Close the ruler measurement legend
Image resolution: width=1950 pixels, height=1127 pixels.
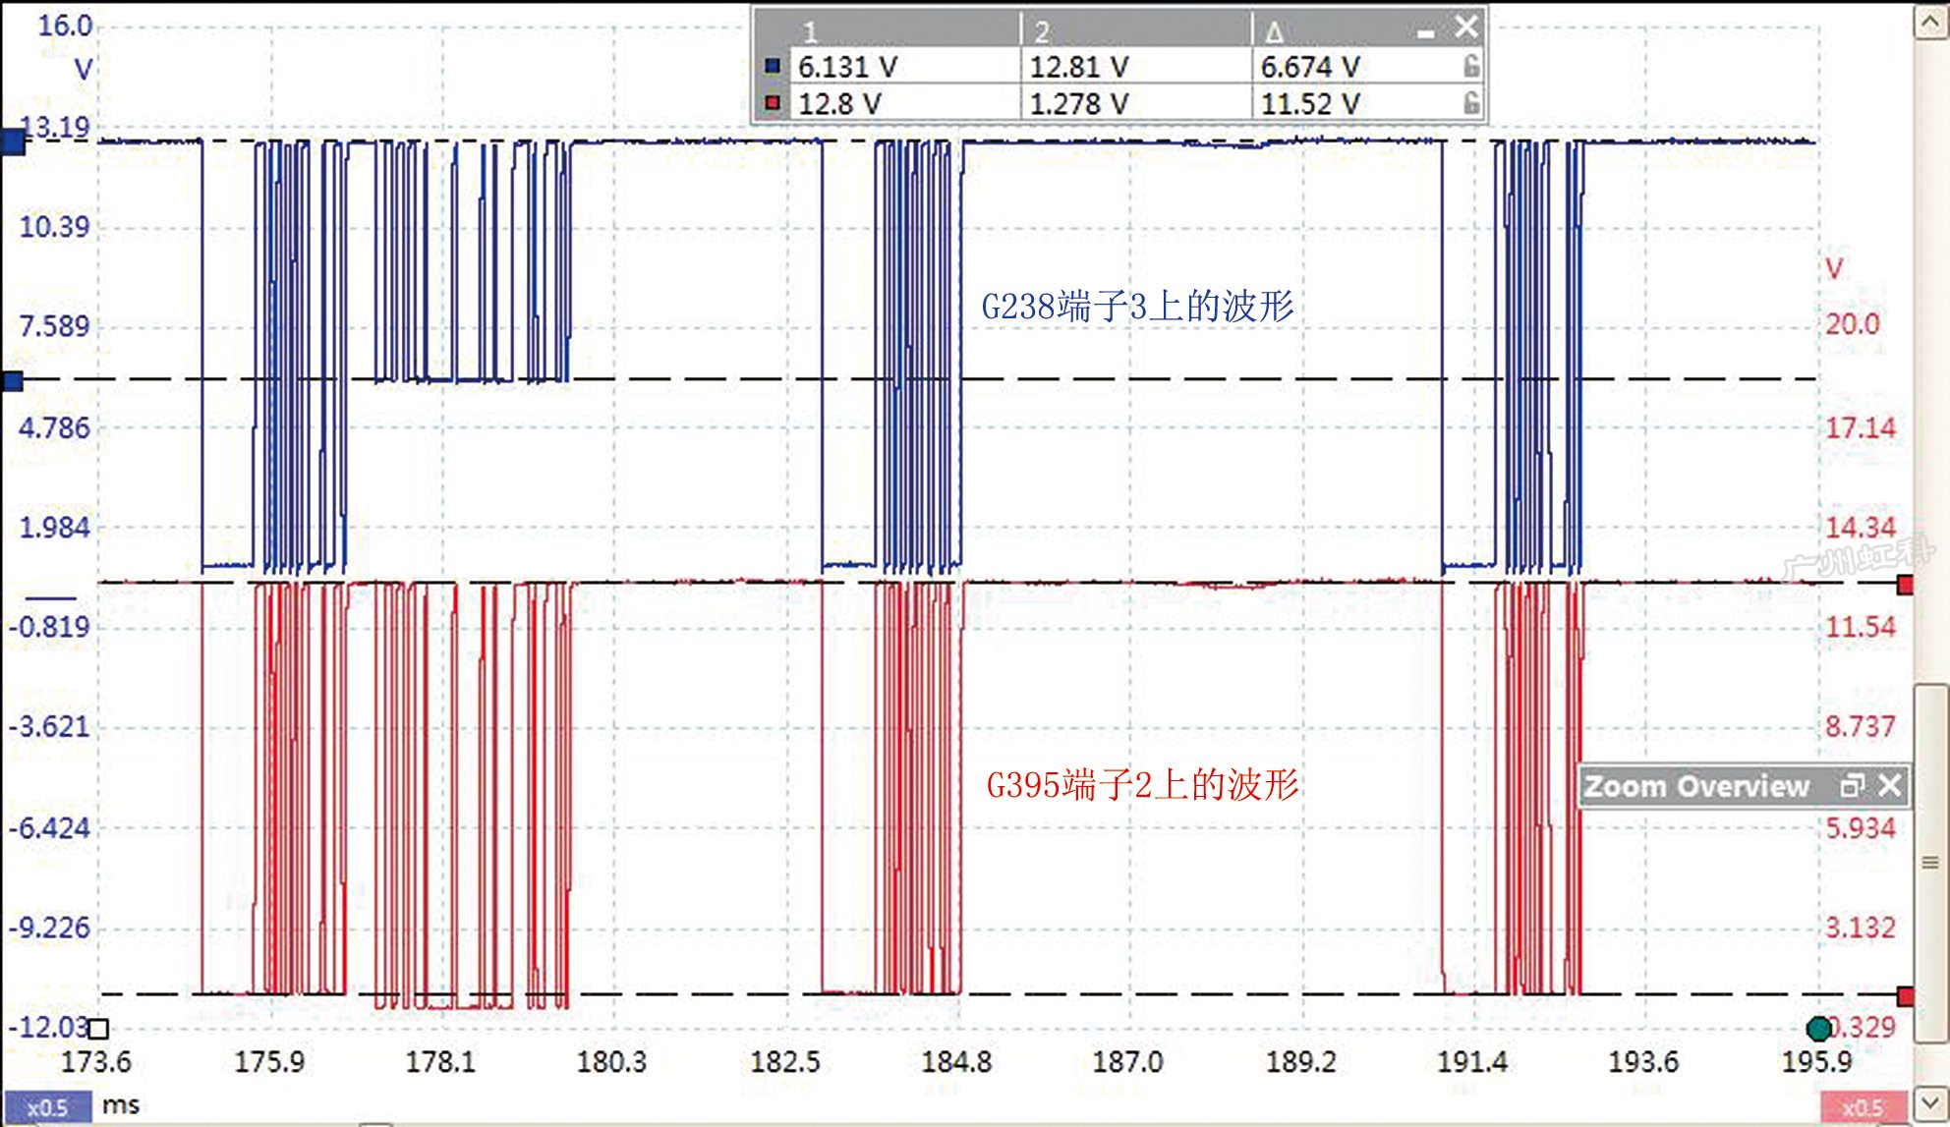click(x=1465, y=27)
